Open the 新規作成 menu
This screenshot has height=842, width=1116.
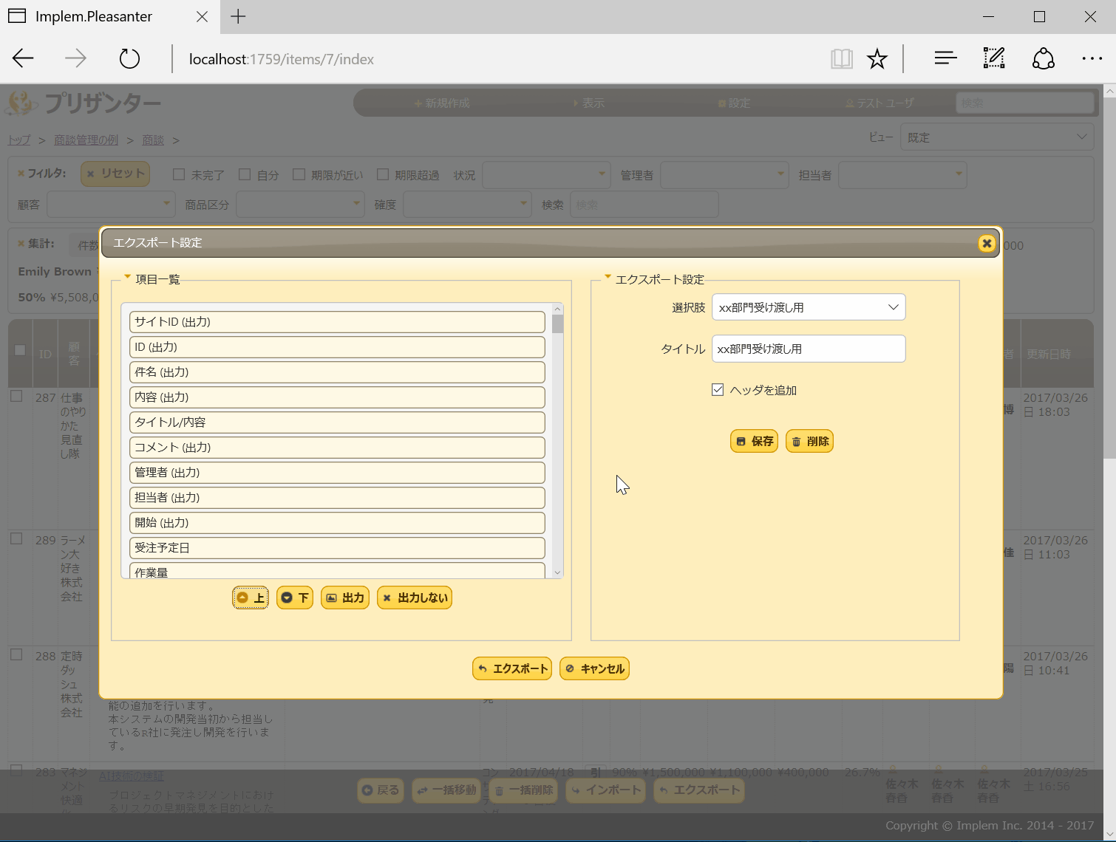(x=442, y=103)
